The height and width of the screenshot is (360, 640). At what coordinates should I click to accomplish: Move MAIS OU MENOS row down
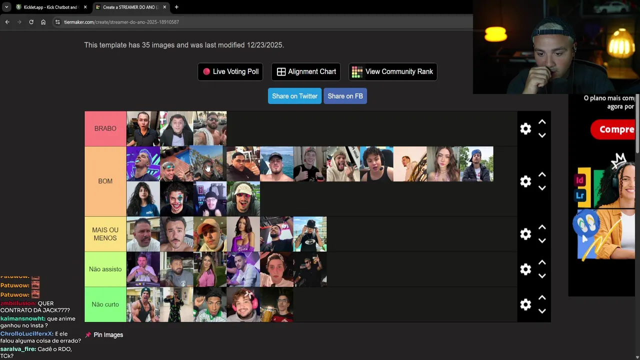click(x=542, y=240)
